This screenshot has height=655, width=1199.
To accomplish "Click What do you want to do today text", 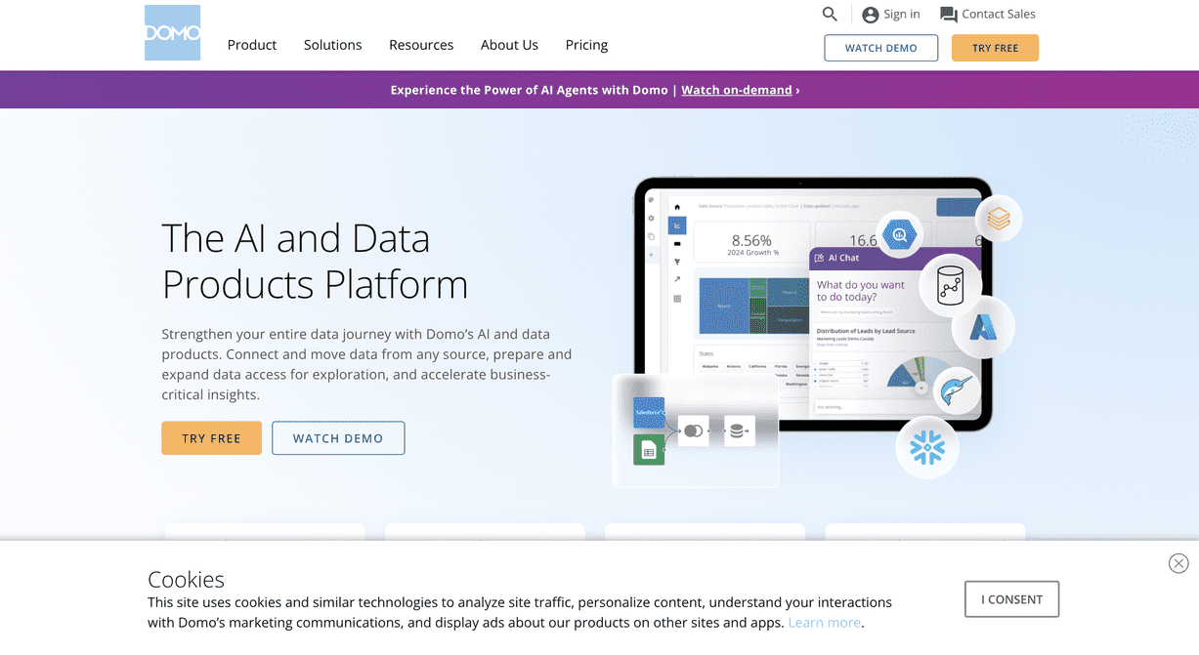I will pos(861,291).
